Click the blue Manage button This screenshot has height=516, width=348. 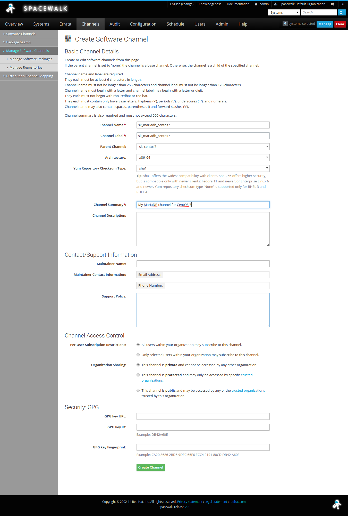pos(325,24)
